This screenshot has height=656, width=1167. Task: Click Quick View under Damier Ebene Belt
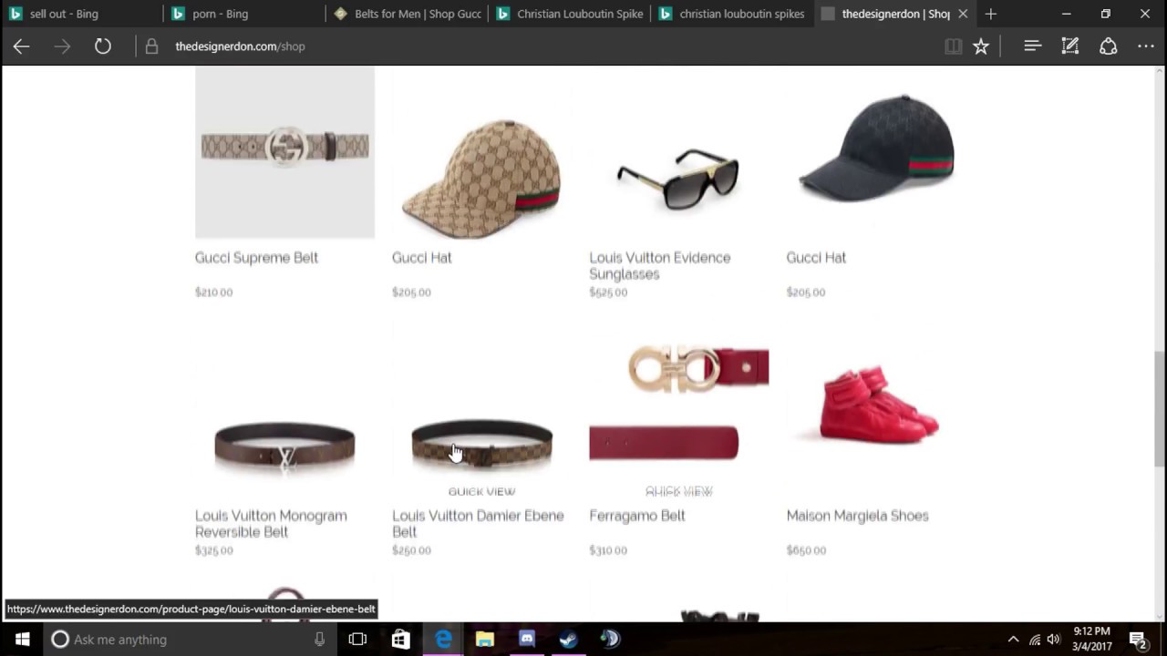tap(481, 492)
